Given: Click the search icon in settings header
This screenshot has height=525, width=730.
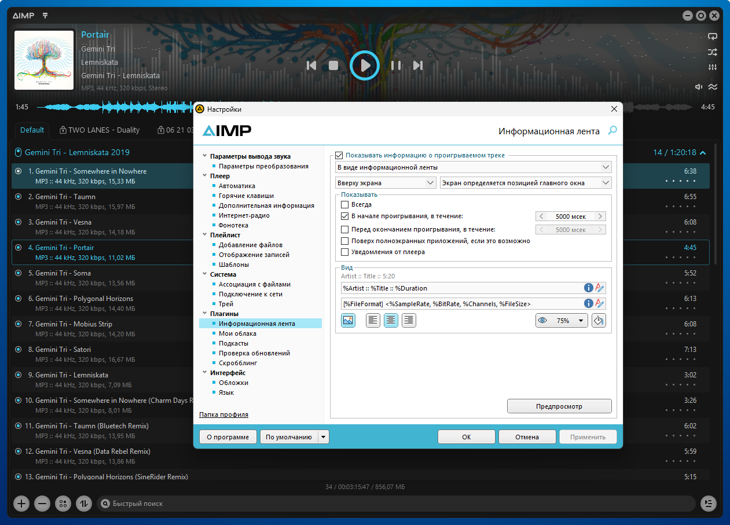Looking at the screenshot, I should [612, 131].
